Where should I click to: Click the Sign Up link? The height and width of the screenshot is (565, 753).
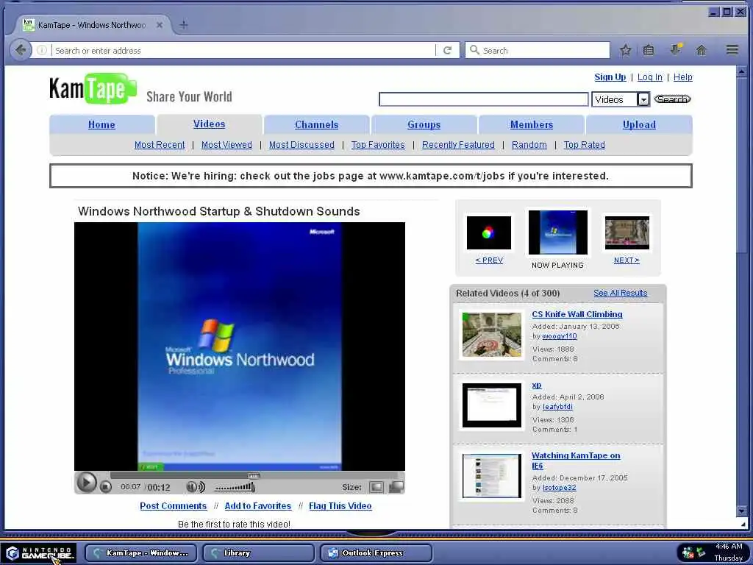(x=610, y=77)
